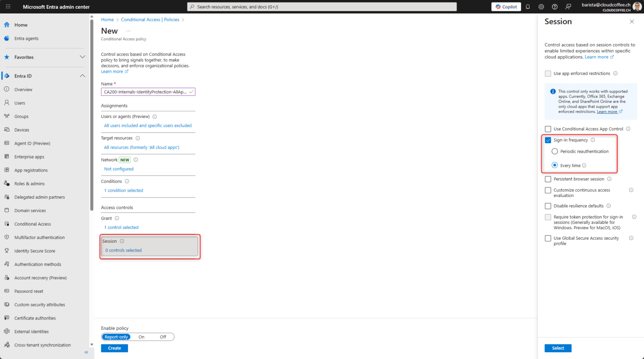Click the help question mark icon
The width and height of the screenshot is (644, 359).
pos(554,6)
